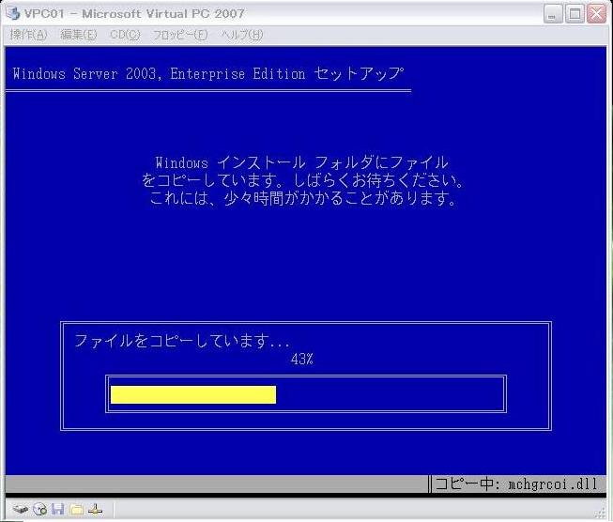Click the floppy disk status icon
Image resolution: width=613 pixels, height=522 pixels.
tap(58, 509)
